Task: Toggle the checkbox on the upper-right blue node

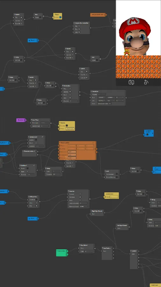Action: pyautogui.click(x=148, y=135)
